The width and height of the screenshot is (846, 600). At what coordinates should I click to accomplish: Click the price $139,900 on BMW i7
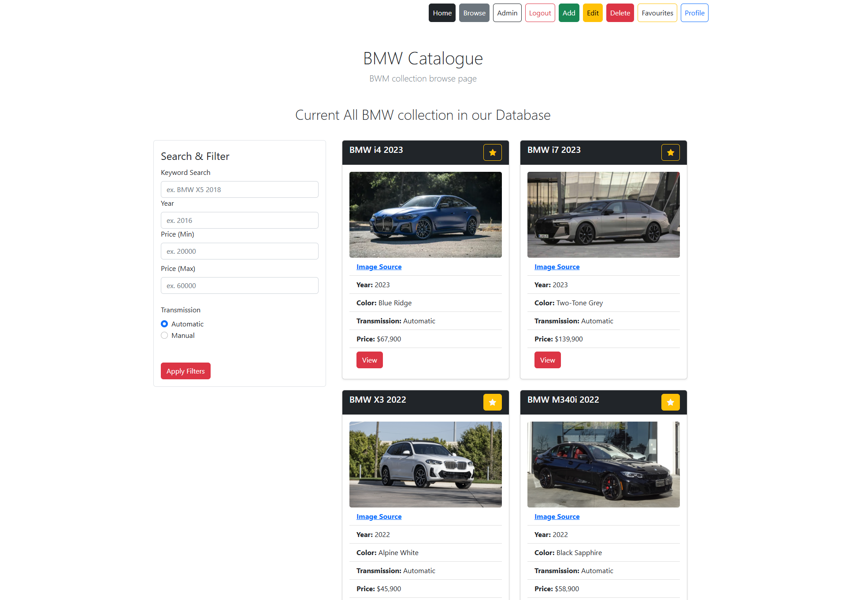(x=568, y=339)
